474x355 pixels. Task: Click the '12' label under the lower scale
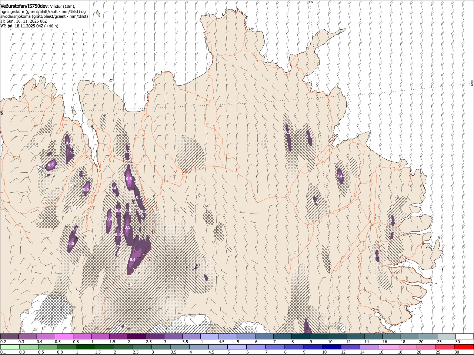pyautogui.click(x=343, y=352)
